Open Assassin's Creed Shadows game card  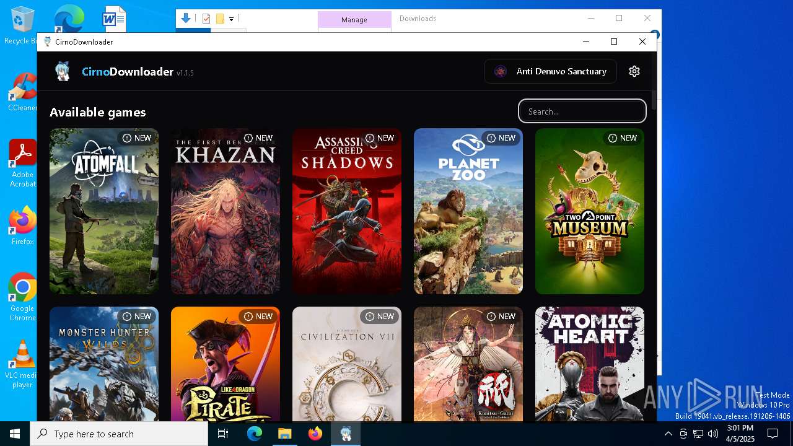tap(347, 211)
